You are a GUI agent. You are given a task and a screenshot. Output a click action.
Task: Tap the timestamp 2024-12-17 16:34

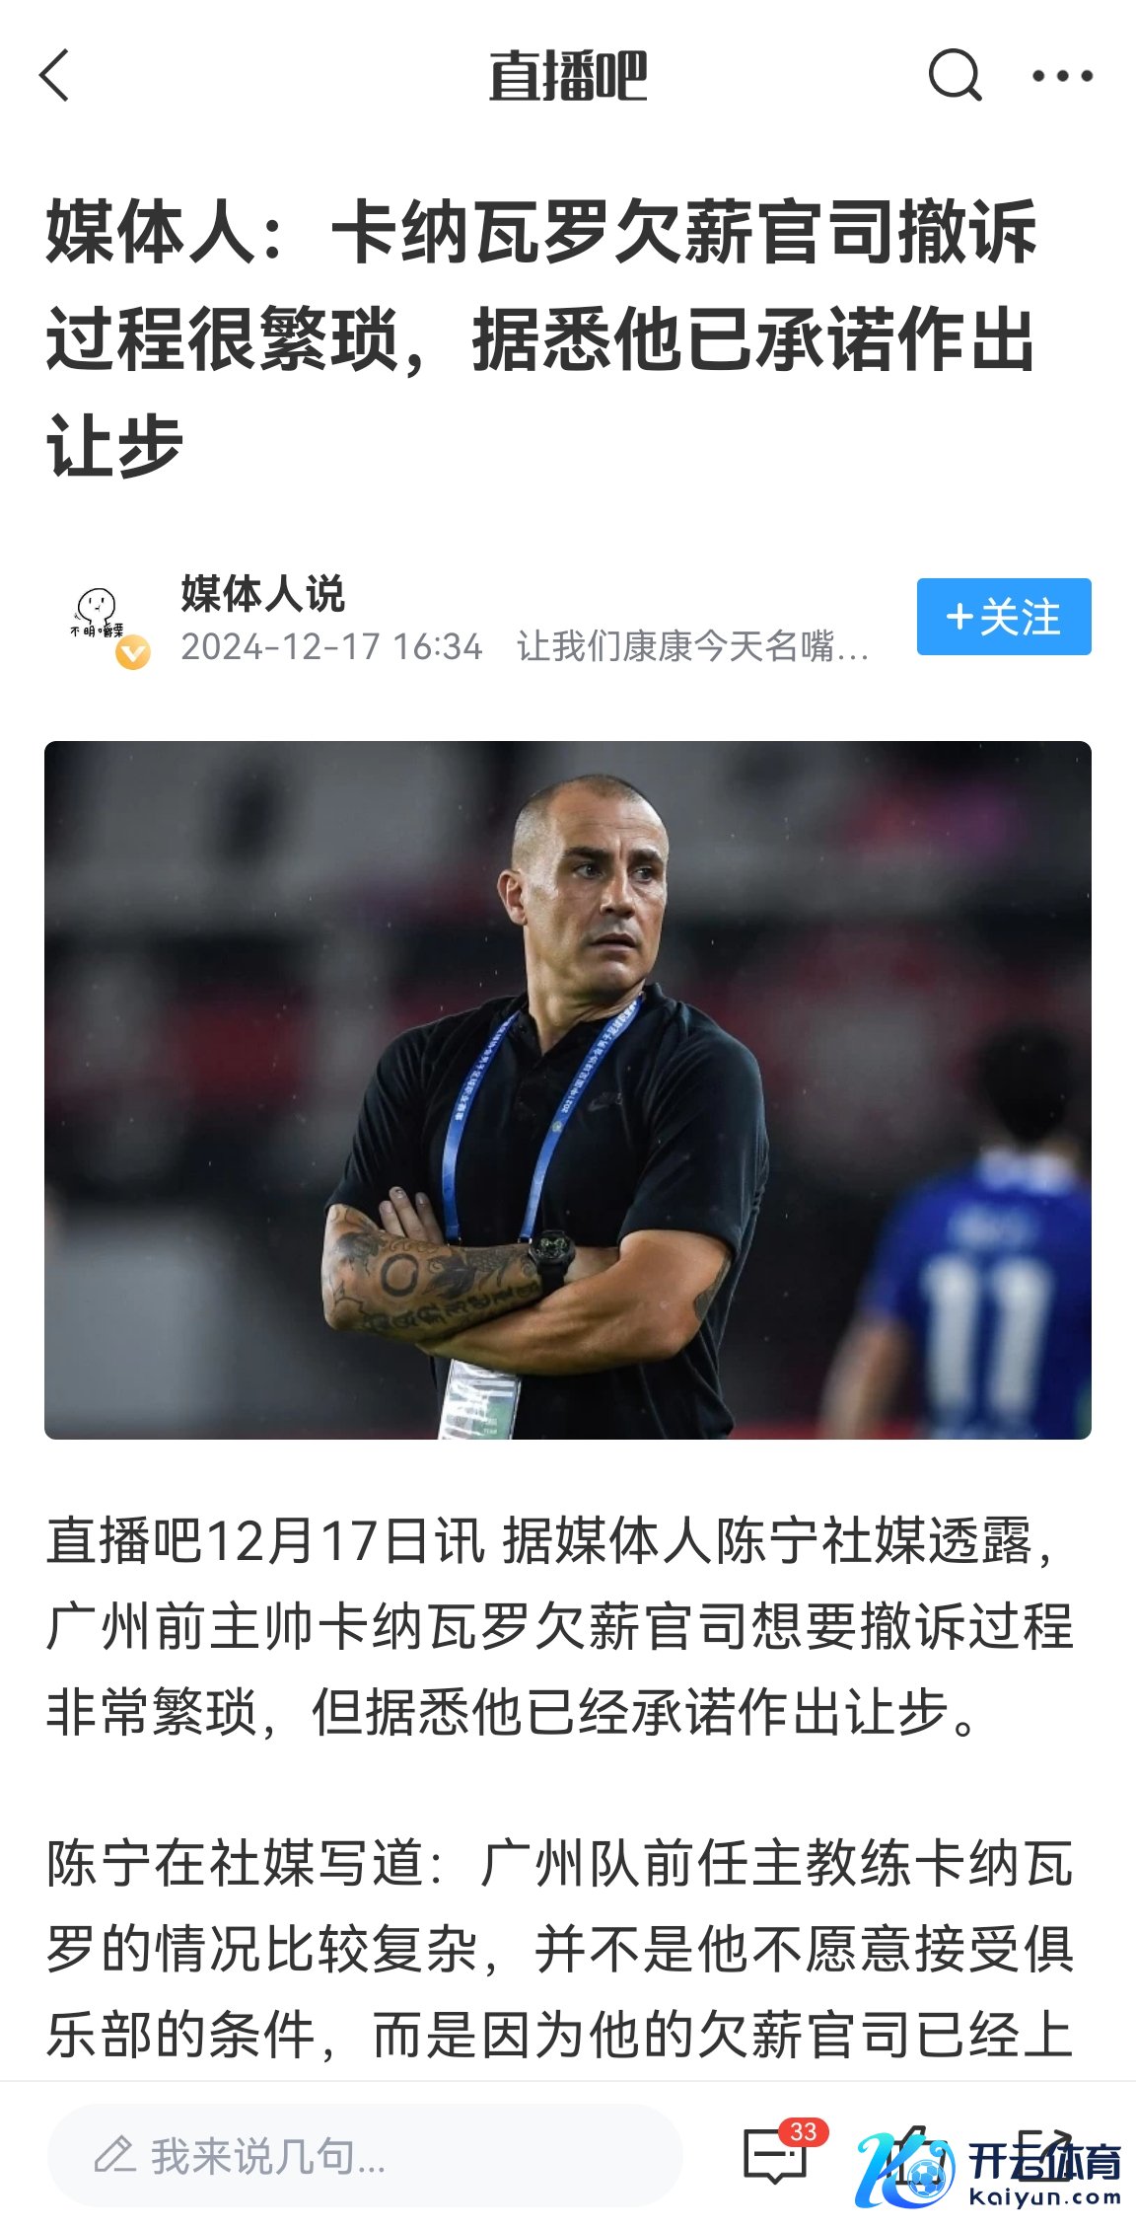pyautogui.click(x=331, y=646)
